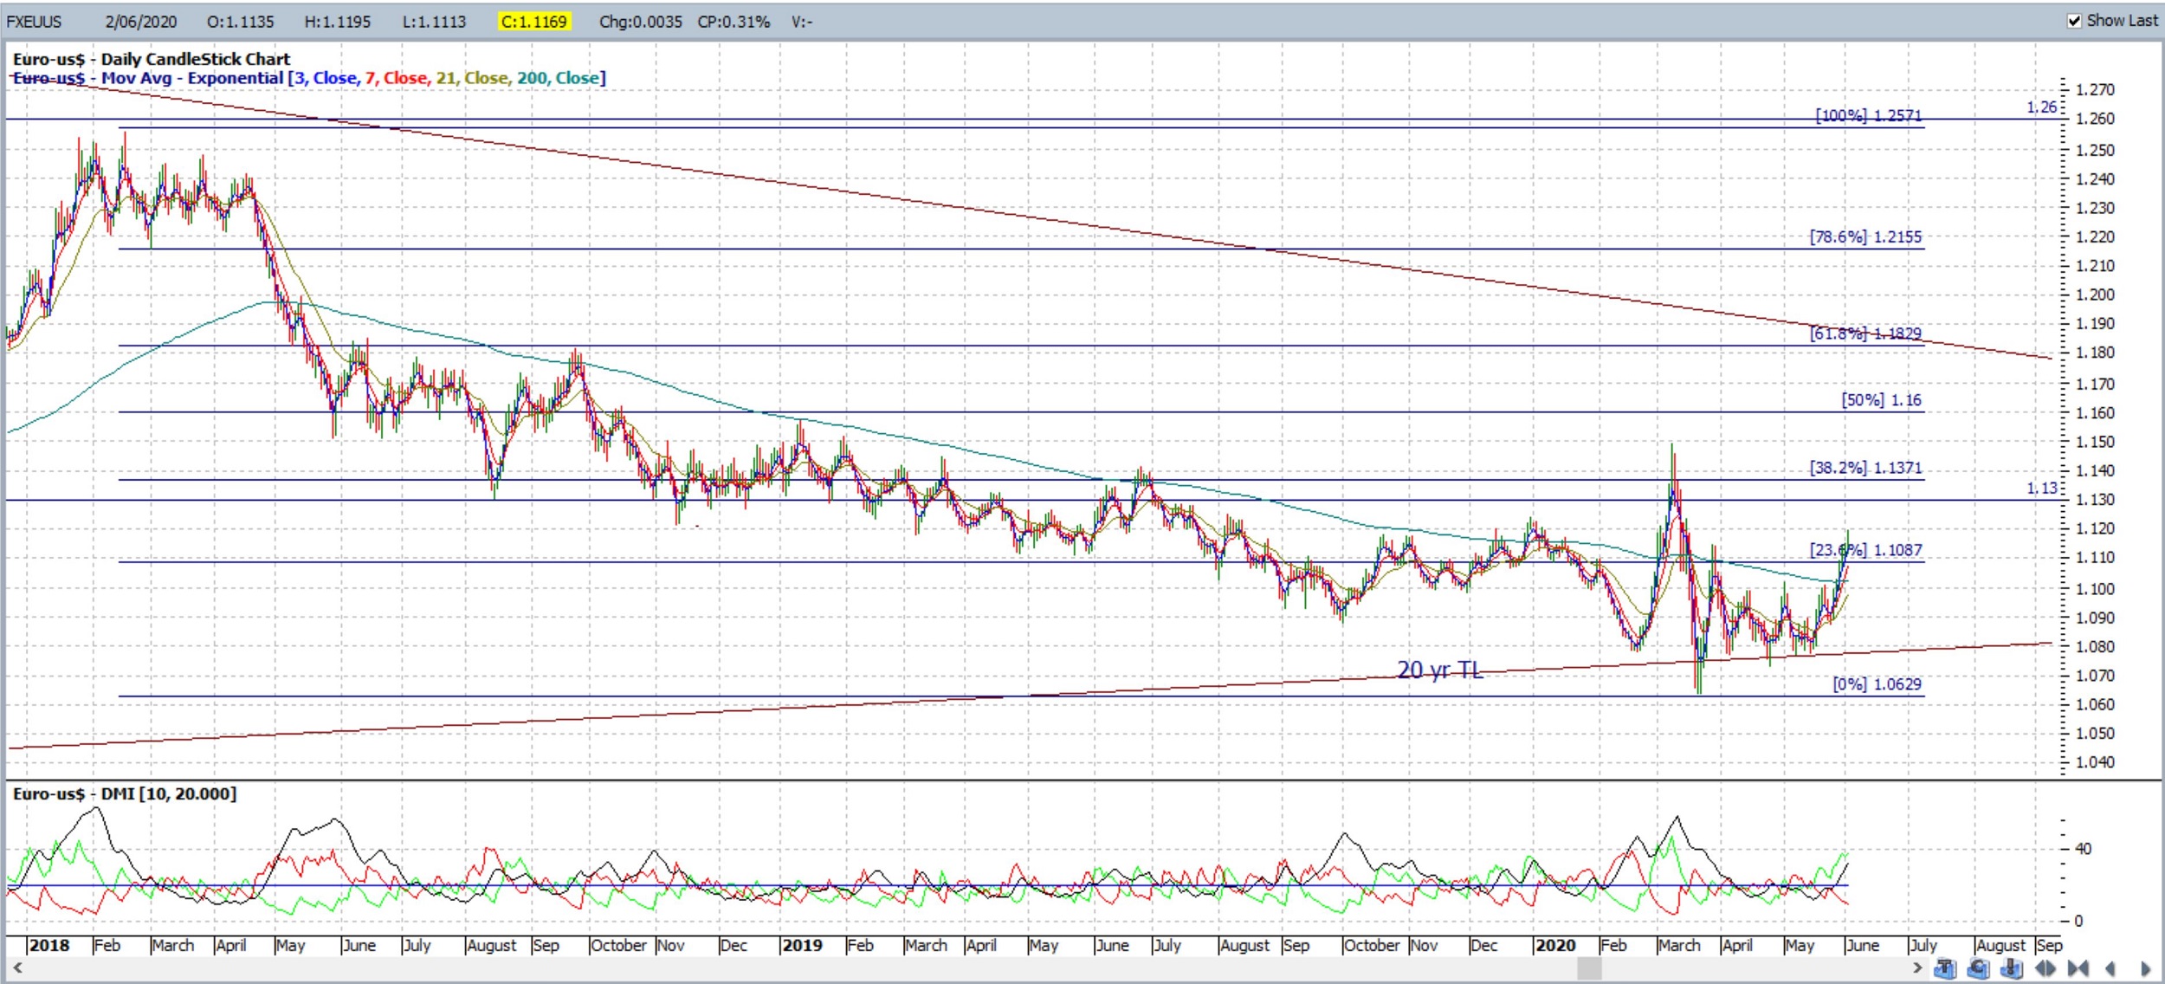Screen dimensions: 2165x984
Task: Click the highlighted C:1.1169 close value
Action: point(533,22)
